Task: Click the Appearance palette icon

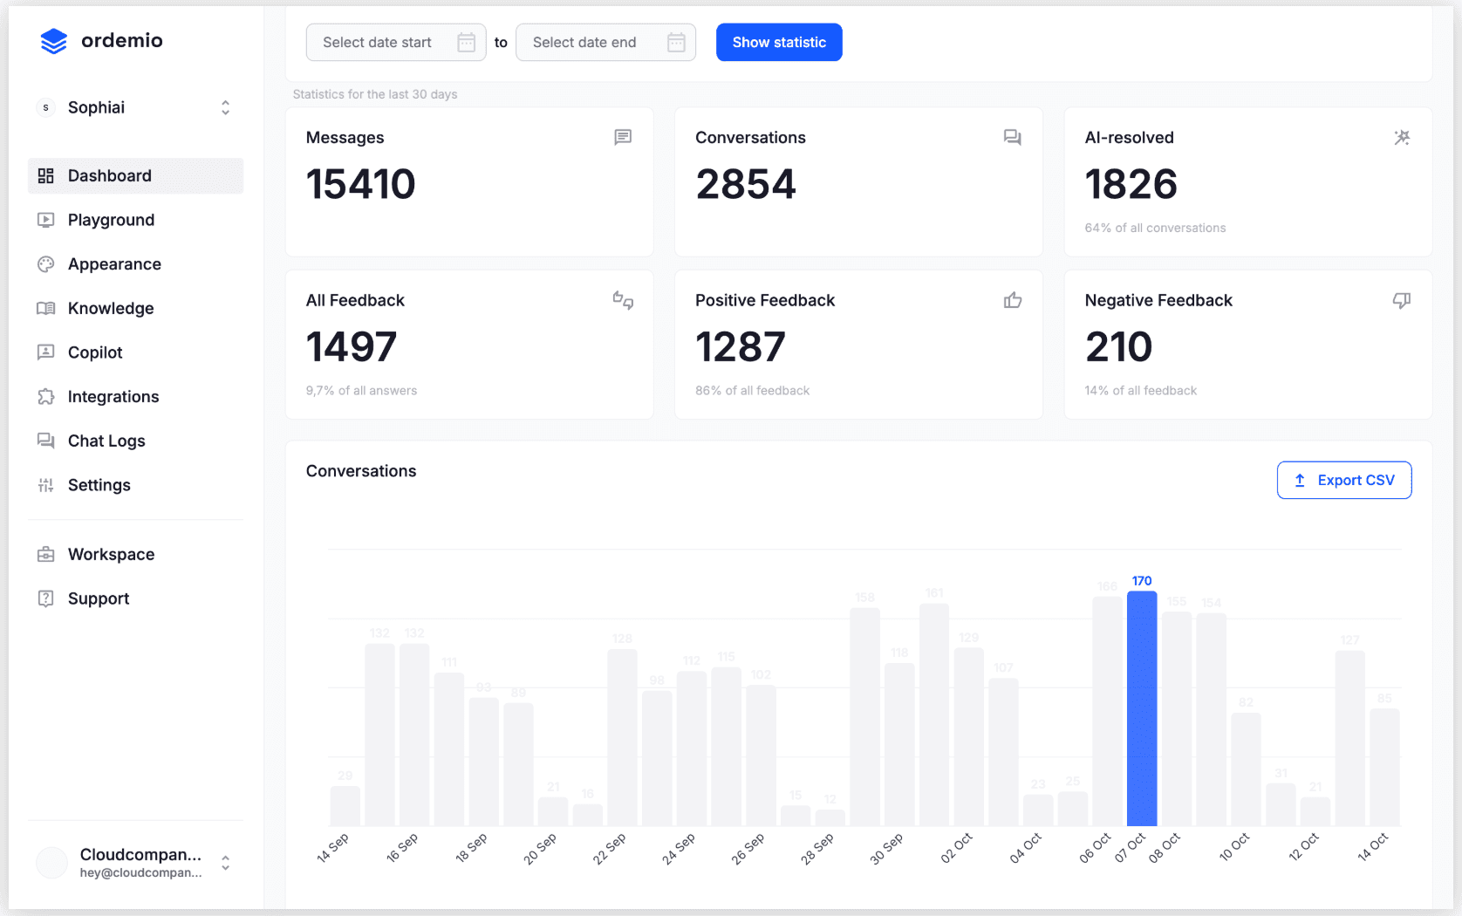Action: 46,264
